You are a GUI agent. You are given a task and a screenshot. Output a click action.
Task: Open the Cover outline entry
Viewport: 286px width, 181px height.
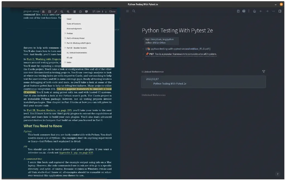point(69,19)
